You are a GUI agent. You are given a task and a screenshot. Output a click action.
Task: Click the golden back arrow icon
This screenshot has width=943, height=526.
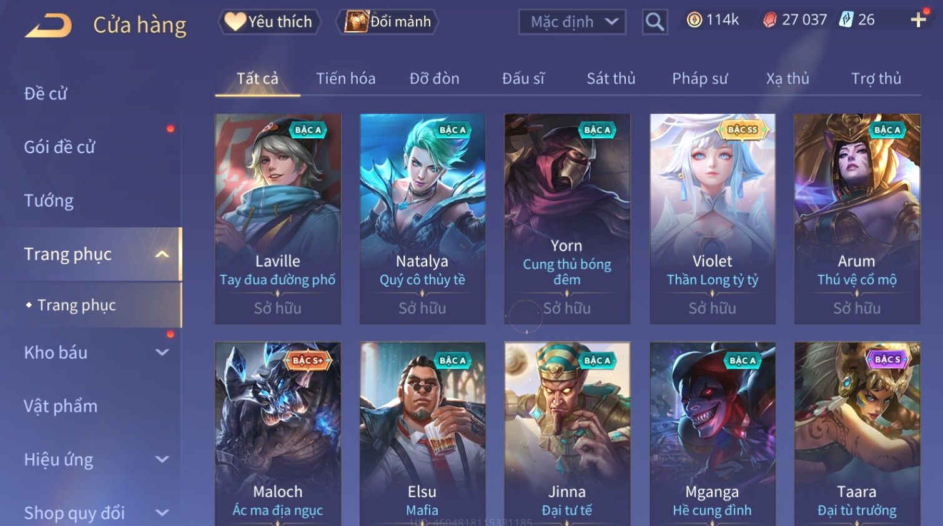(48, 26)
